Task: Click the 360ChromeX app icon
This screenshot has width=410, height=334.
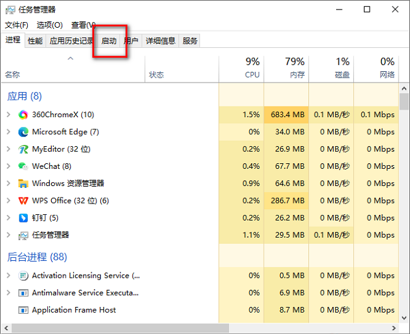Action: click(23, 115)
